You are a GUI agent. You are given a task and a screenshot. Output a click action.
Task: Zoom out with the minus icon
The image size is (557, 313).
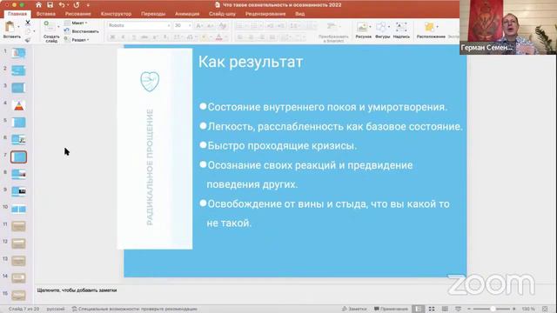[469, 309]
